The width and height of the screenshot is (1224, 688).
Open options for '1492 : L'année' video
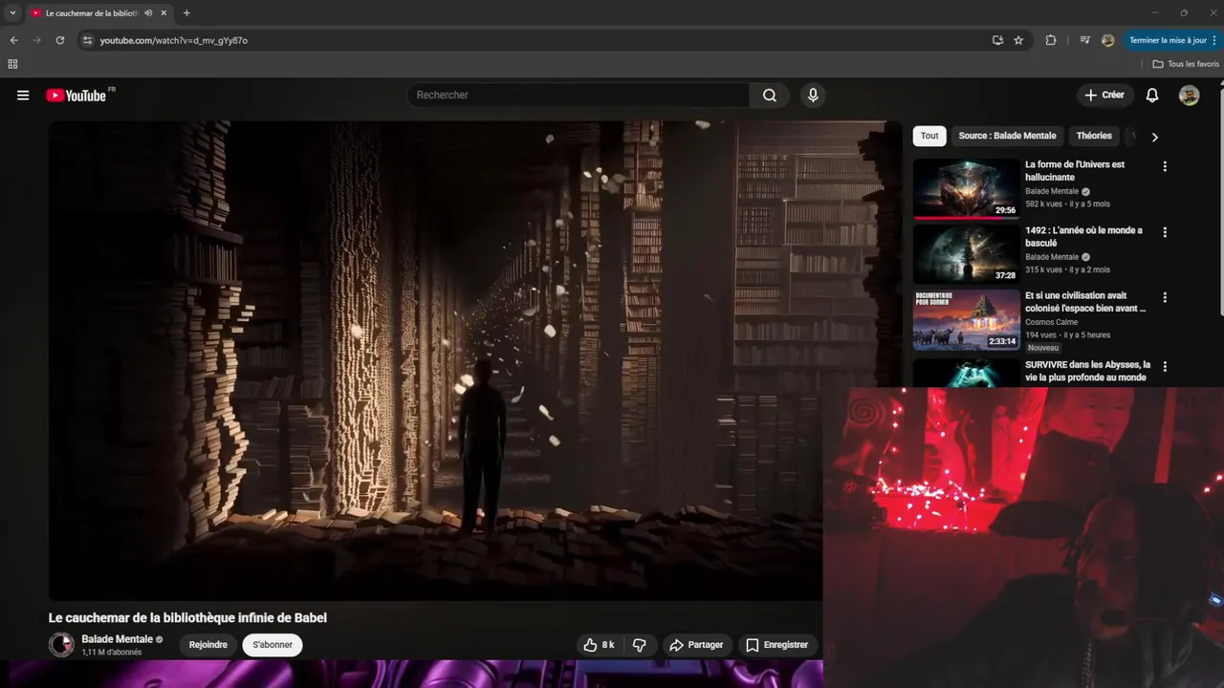coord(1165,232)
